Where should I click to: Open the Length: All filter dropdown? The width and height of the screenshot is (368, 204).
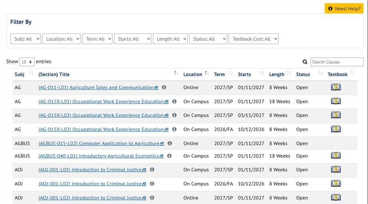click(170, 39)
